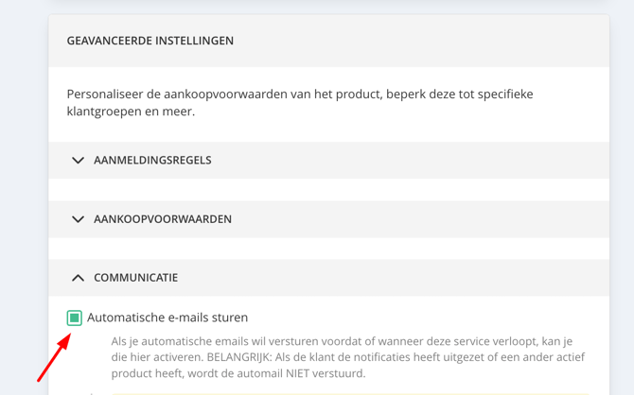
Task: Click the 'Automatische e-mails sturen' label text
Action: tap(167, 318)
